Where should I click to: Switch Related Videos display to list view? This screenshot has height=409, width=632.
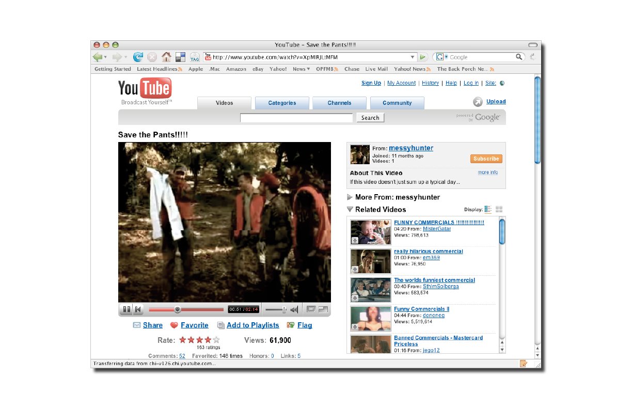(x=488, y=209)
